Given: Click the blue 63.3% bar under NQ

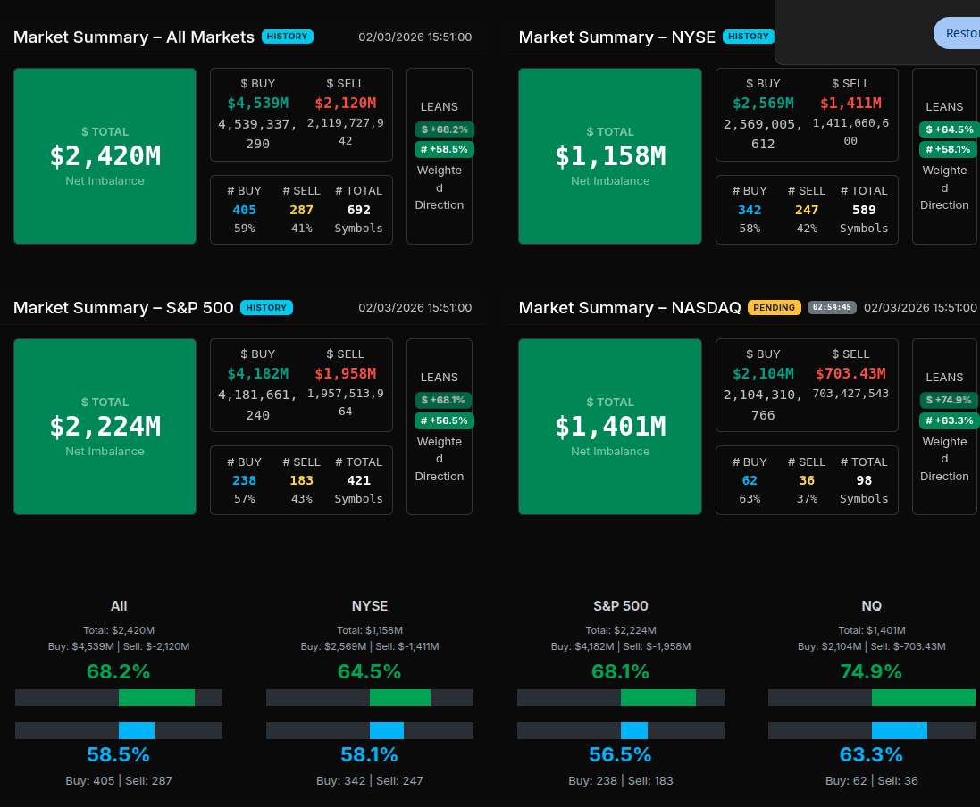Looking at the screenshot, I should coord(899,730).
